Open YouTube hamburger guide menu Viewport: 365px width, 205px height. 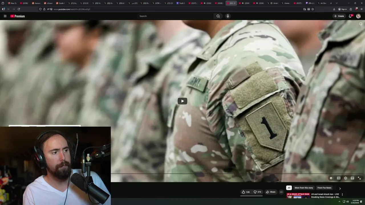(x=5, y=16)
